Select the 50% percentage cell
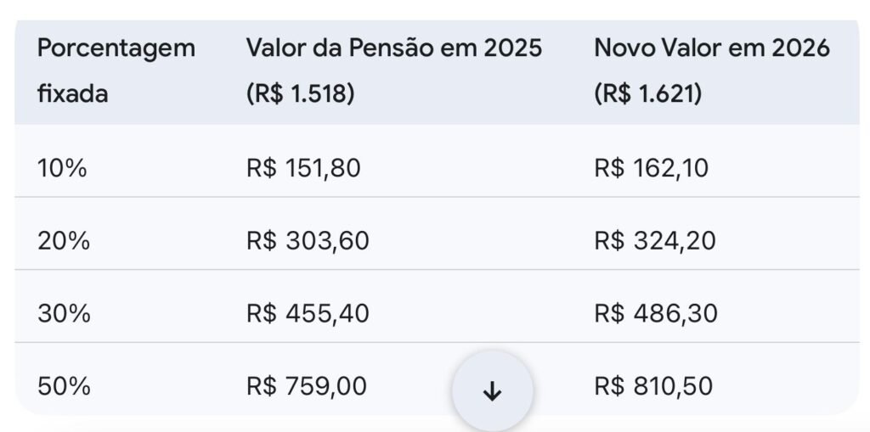The width and height of the screenshot is (870, 432). [64, 387]
